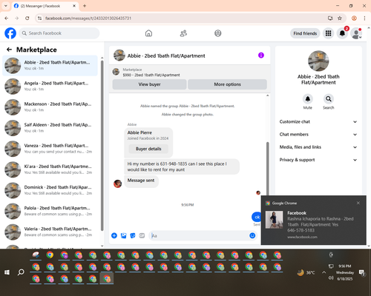Open the Facebook notification from Rashna
The width and height of the screenshot is (371, 296).
pyautogui.click(x=313, y=221)
